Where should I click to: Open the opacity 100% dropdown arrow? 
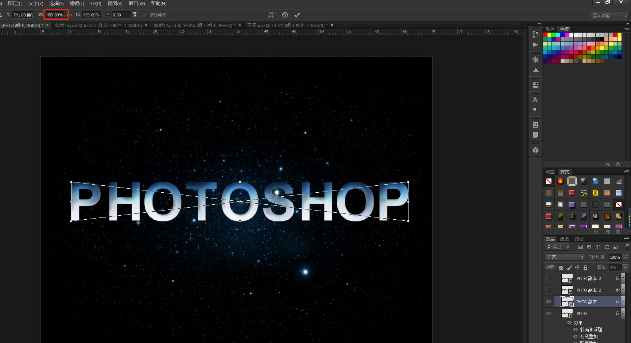point(625,257)
